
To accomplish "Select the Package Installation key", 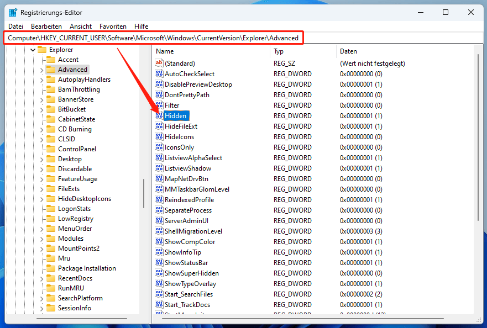I will click(x=87, y=268).
